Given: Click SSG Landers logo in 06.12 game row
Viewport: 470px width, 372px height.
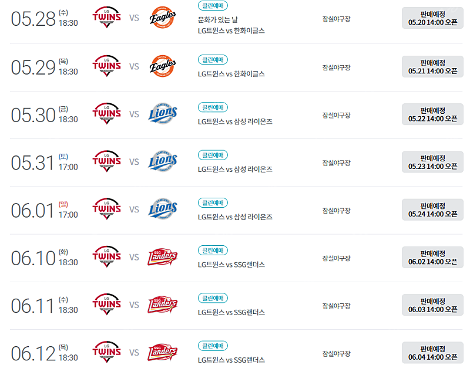Looking at the screenshot, I should point(163,352).
